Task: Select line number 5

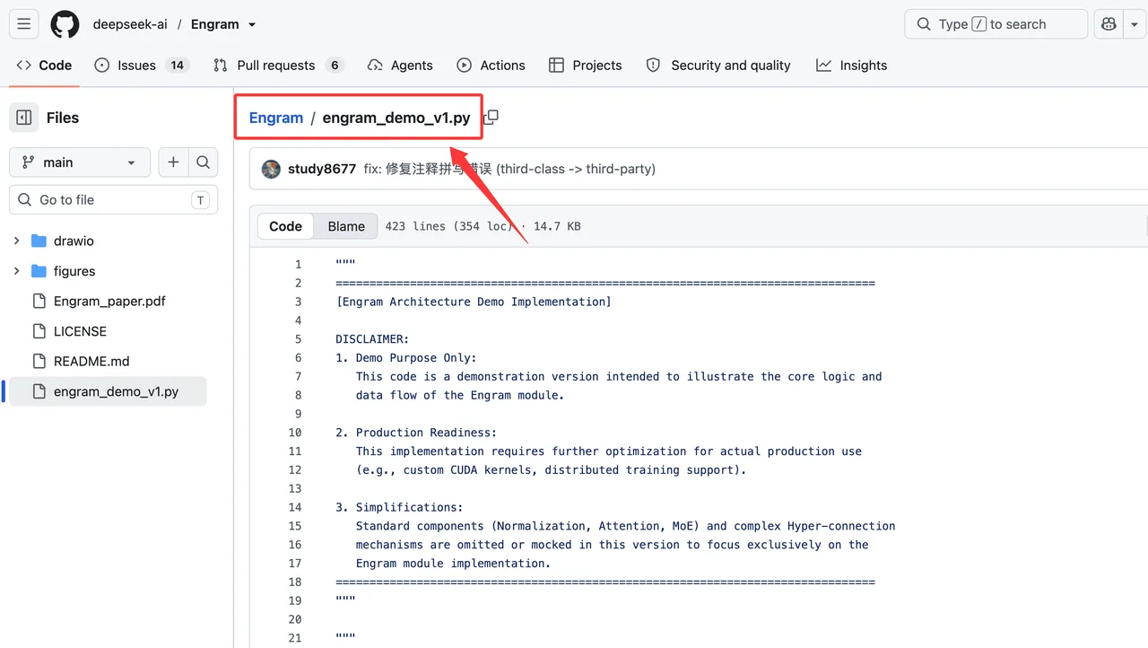Action: pos(298,339)
